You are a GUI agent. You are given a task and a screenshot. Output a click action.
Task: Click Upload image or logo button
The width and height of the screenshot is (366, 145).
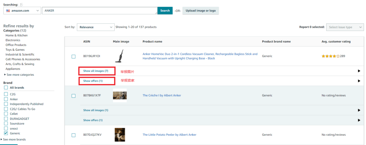coord(201,11)
